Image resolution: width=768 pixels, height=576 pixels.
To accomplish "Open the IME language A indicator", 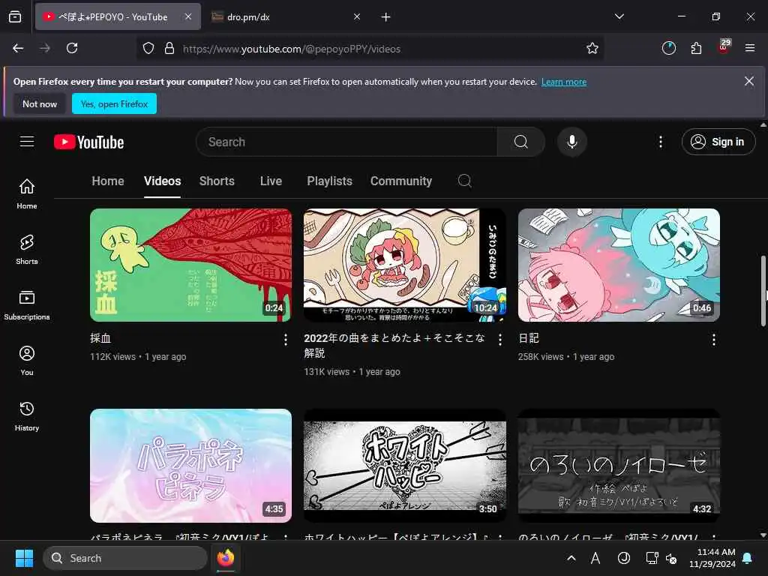I will [595, 558].
